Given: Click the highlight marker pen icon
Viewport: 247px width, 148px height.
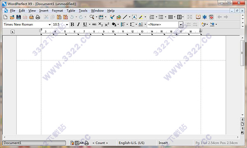Looking at the screenshot, I should pyautogui.click(x=141, y=17).
